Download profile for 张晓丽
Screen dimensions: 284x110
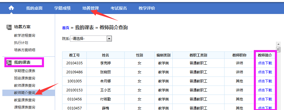click(x=265, y=72)
